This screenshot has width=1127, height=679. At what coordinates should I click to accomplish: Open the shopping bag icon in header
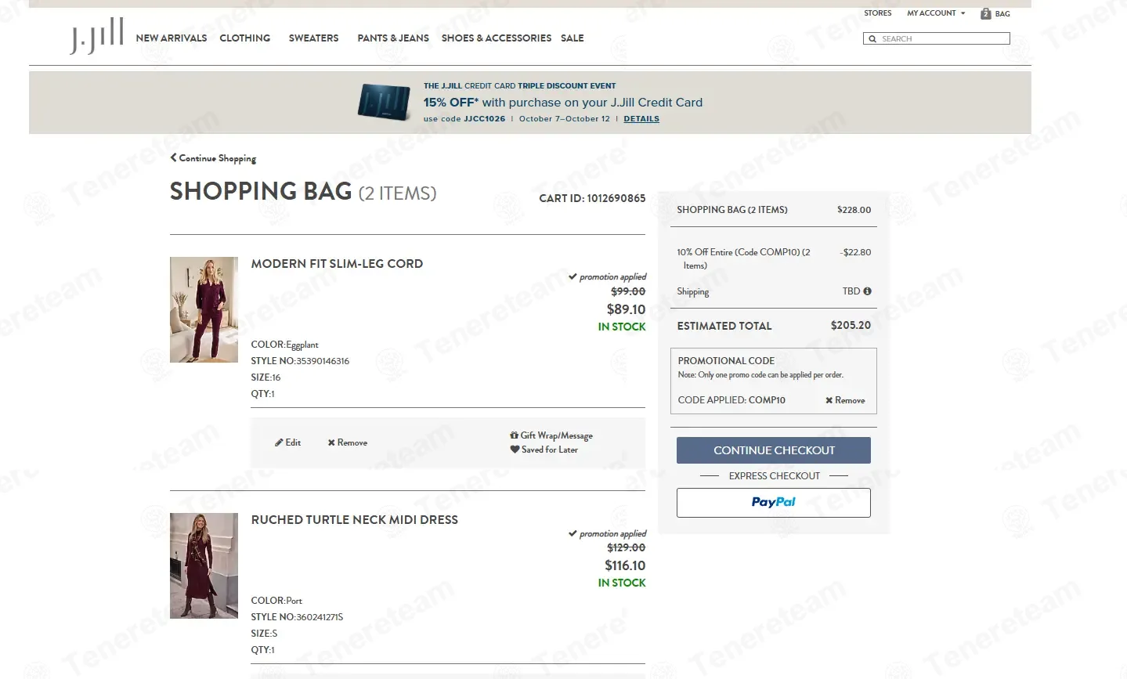tap(986, 13)
